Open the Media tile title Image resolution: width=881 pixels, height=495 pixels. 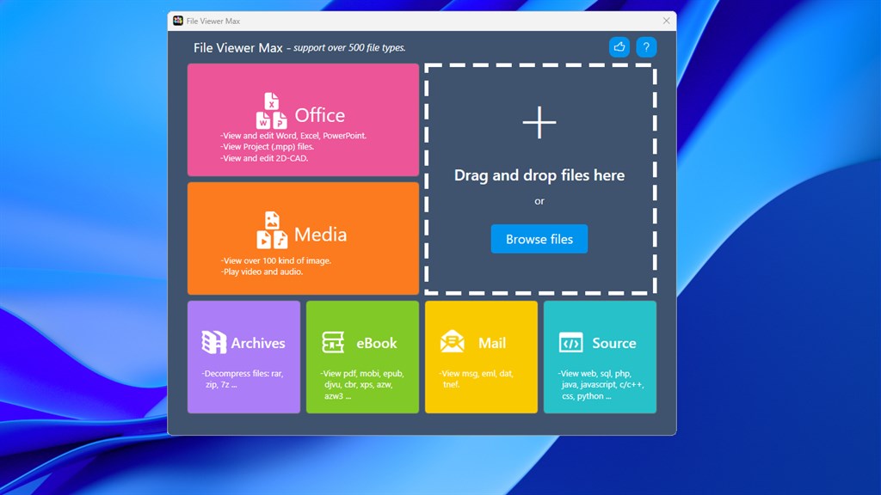320,235
